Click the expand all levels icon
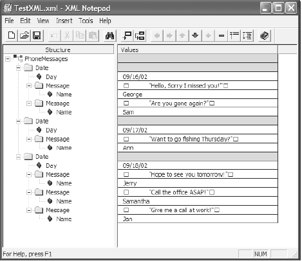Viewport: 302px width, 261px height. [x=247, y=35]
